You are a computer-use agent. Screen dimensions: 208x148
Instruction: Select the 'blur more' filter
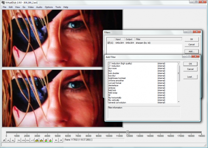click(143, 68)
